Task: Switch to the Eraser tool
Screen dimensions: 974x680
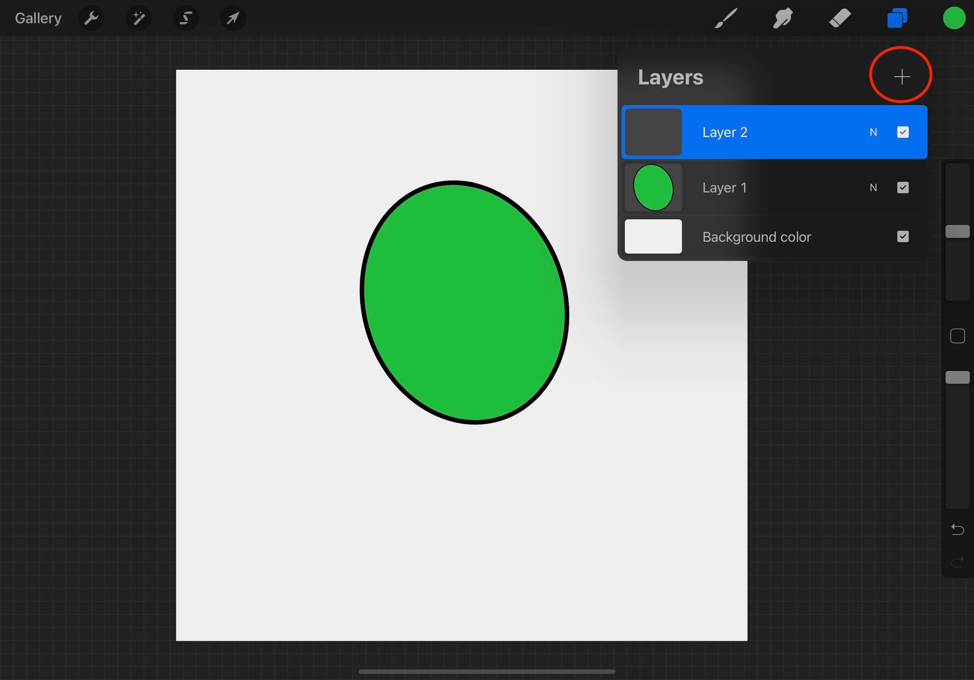Action: pyautogui.click(x=839, y=18)
